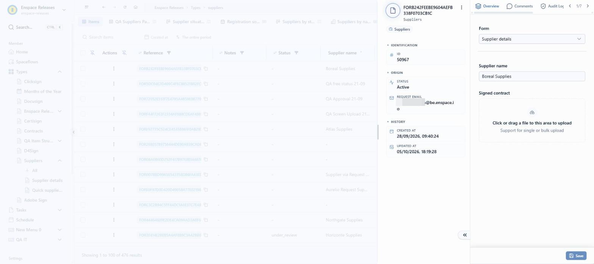The image size is (594, 264).
Task: Open the item options three-dot menu in panel header
Action: (461, 8)
